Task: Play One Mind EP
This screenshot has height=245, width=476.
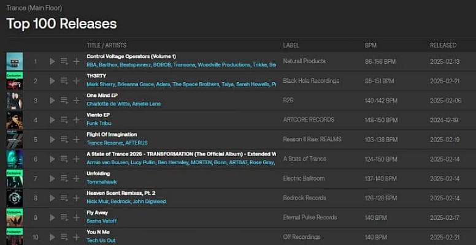Action: coord(52,100)
